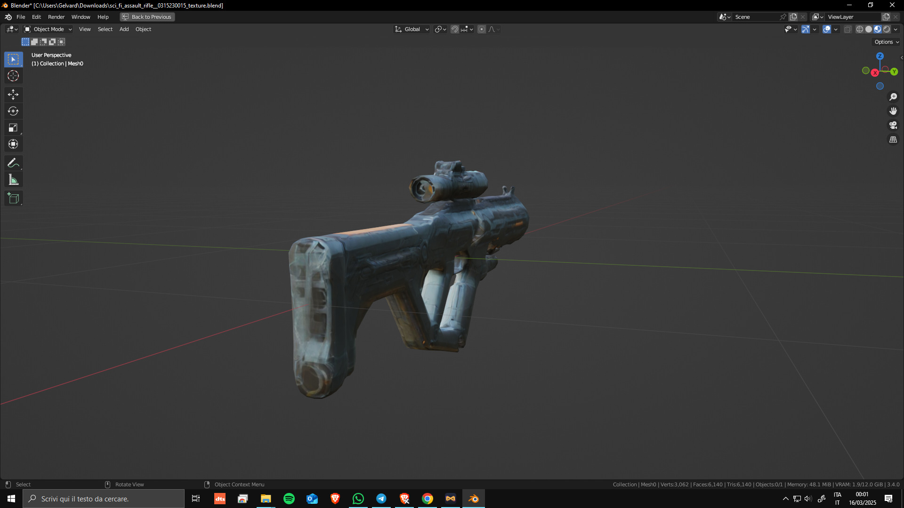This screenshot has height=508, width=904.
Task: Click the ViewLayer name field
Action: (x=853, y=17)
